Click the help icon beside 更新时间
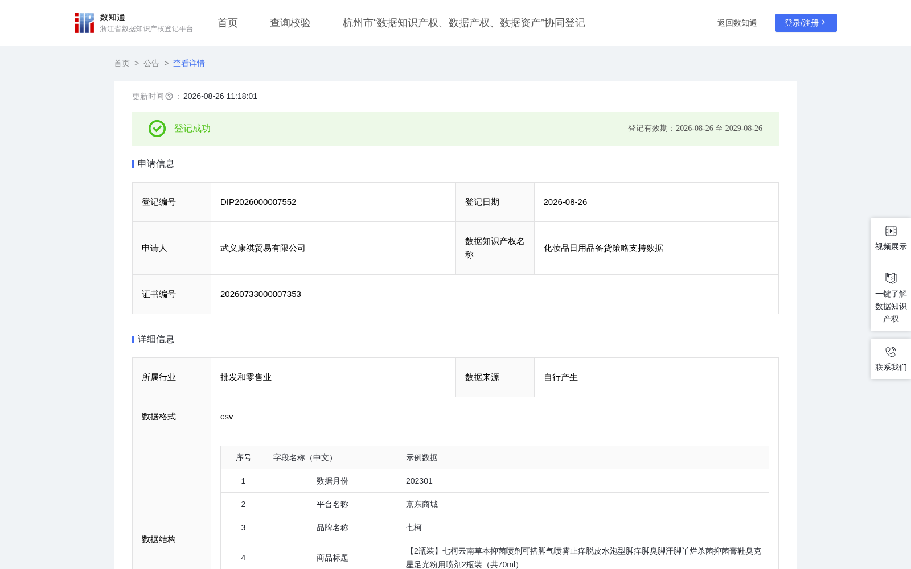Screen dimensions: 911x569 coord(169,97)
